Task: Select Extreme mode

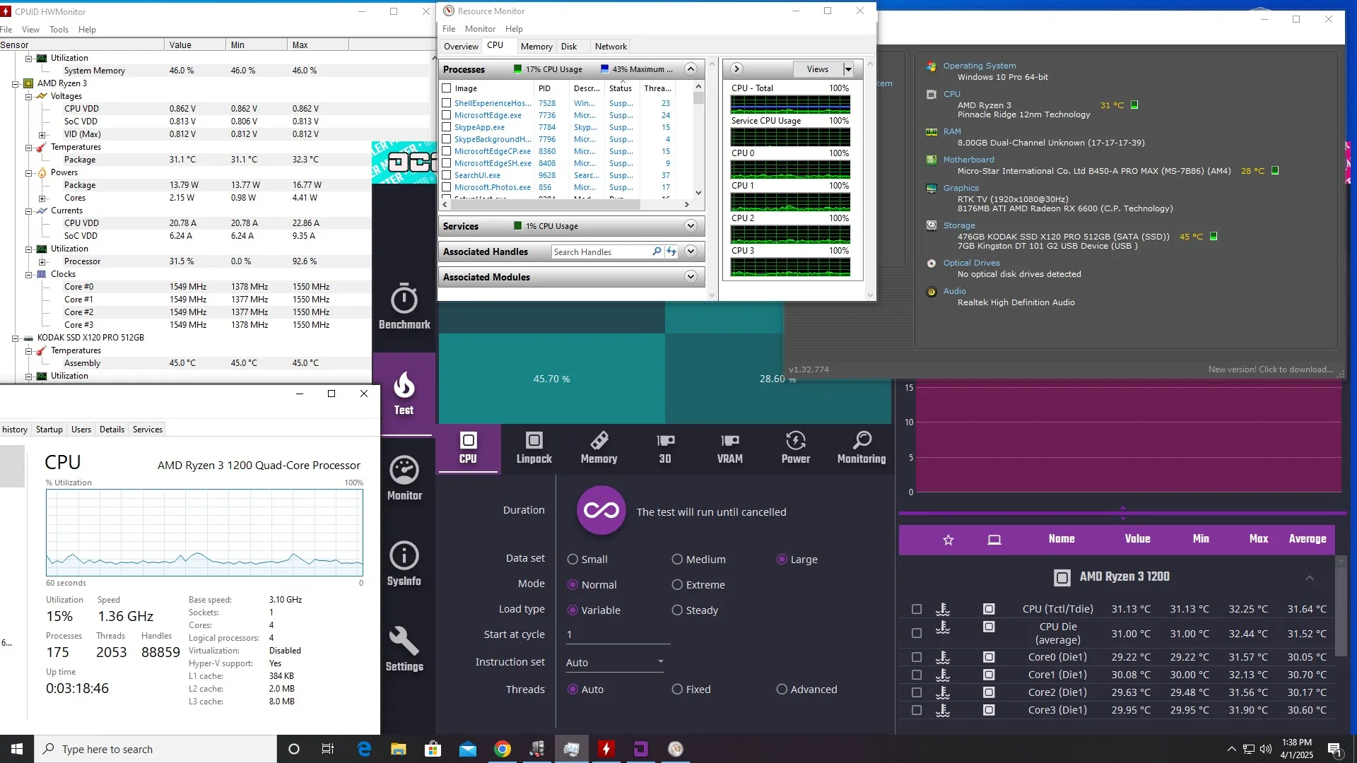Action: pyautogui.click(x=698, y=584)
